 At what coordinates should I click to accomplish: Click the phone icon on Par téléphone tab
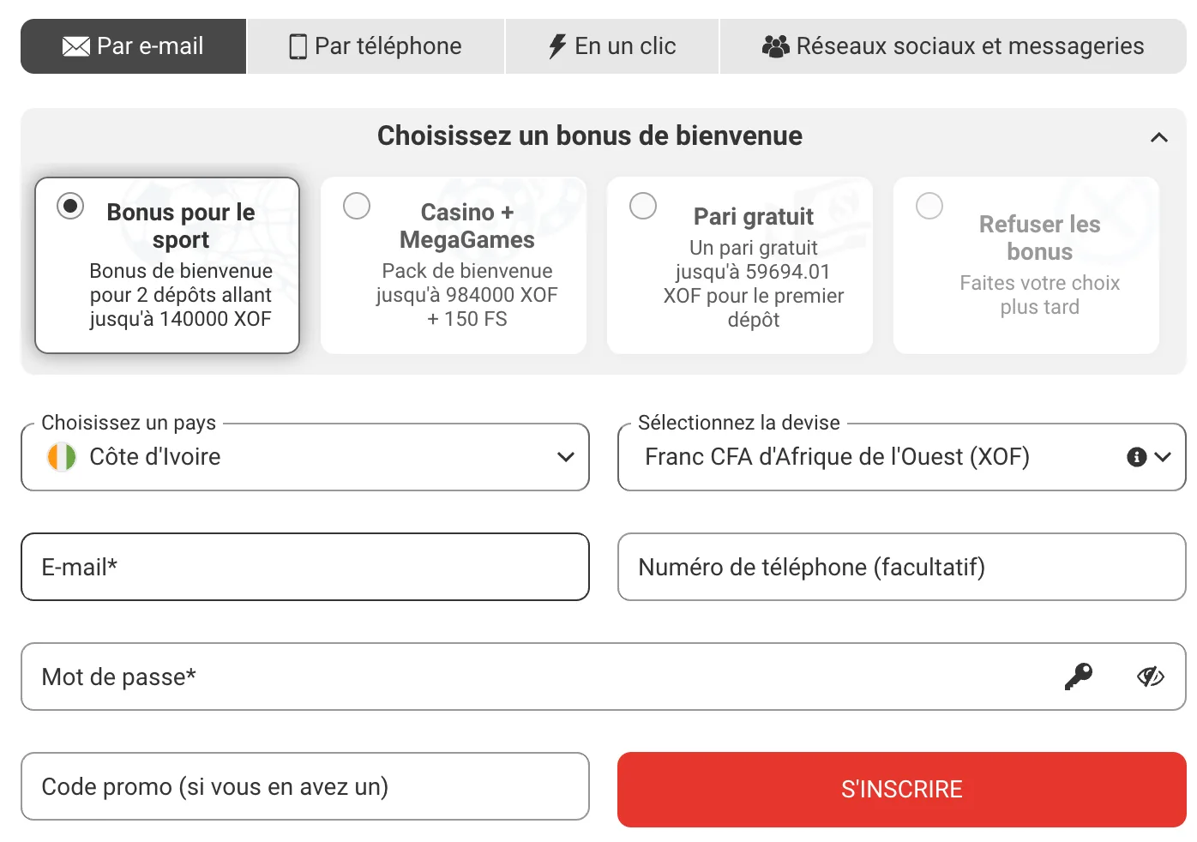[298, 46]
